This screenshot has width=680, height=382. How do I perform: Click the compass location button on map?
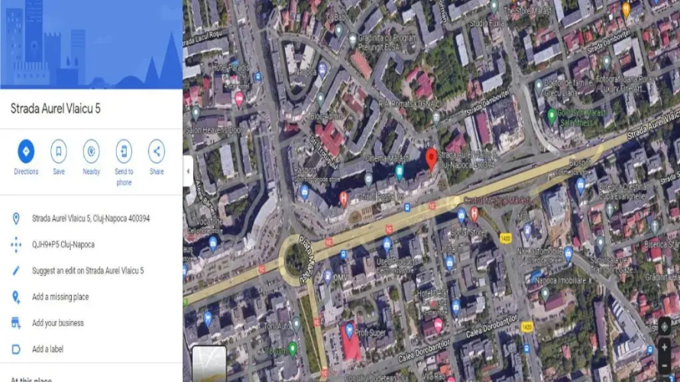point(664,327)
